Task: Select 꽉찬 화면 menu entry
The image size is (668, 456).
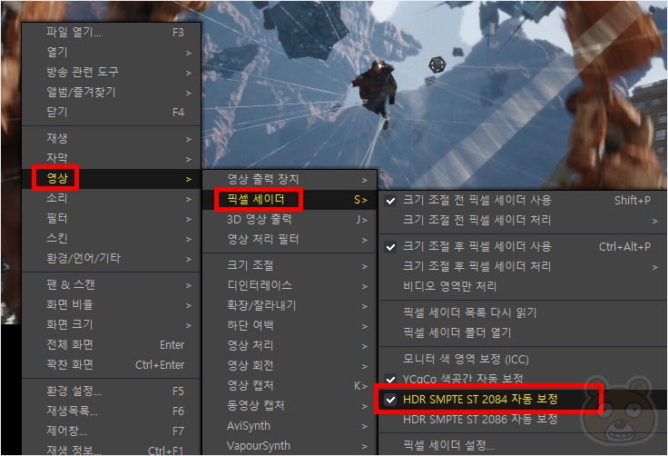Action: pyautogui.click(x=112, y=365)
